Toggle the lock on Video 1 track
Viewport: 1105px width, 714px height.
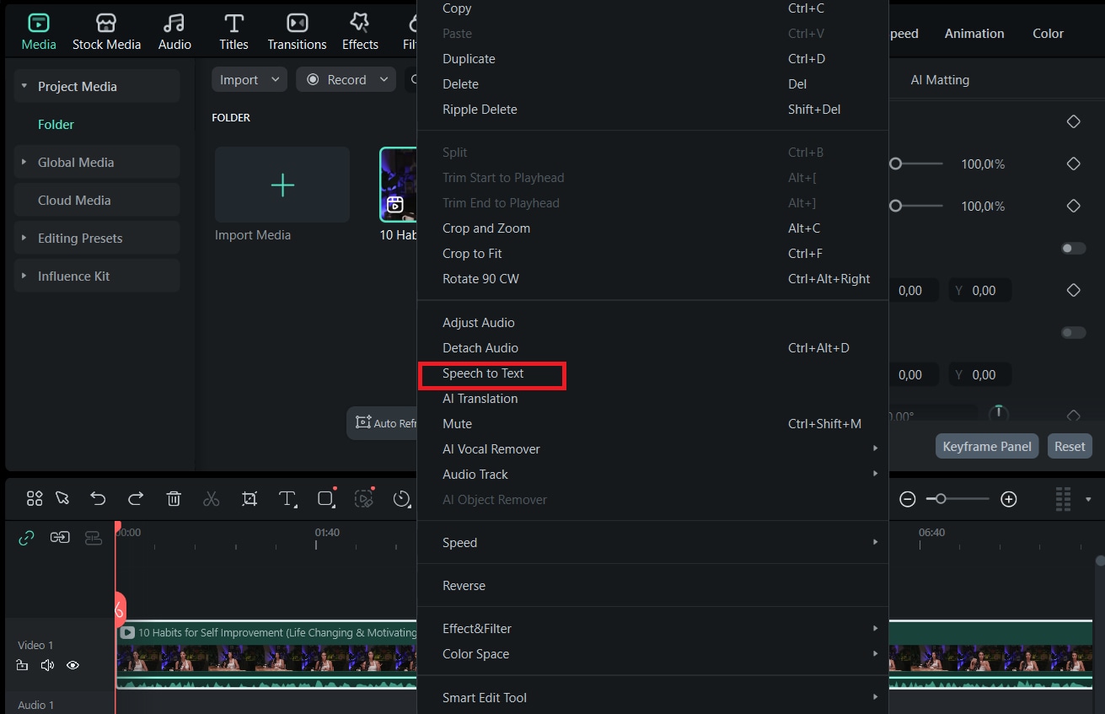click(x=23, y=665)
